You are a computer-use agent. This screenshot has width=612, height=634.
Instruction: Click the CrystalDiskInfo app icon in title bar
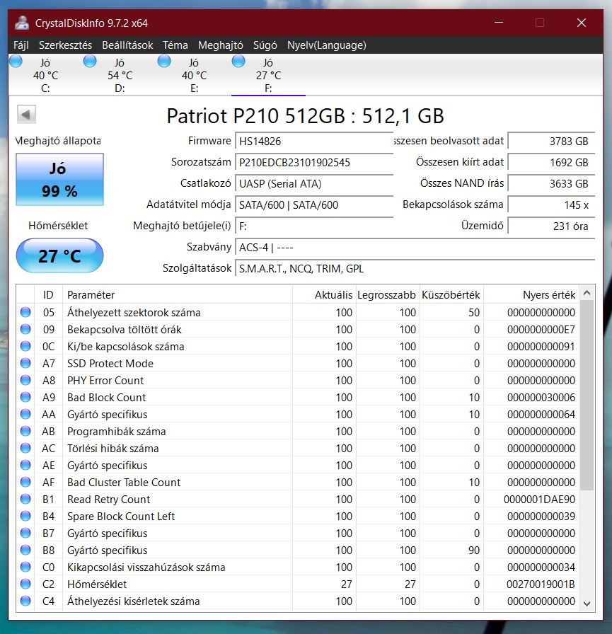click(23, 23)
